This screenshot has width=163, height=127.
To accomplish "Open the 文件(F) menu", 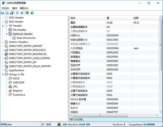I will pyautogui.click(x=6, y=8).
